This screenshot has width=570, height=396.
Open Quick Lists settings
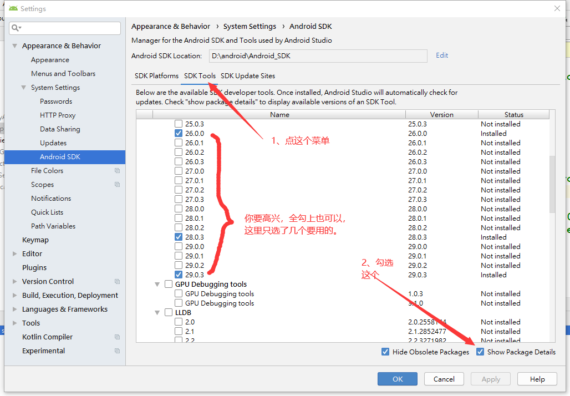tap(47, 212)
